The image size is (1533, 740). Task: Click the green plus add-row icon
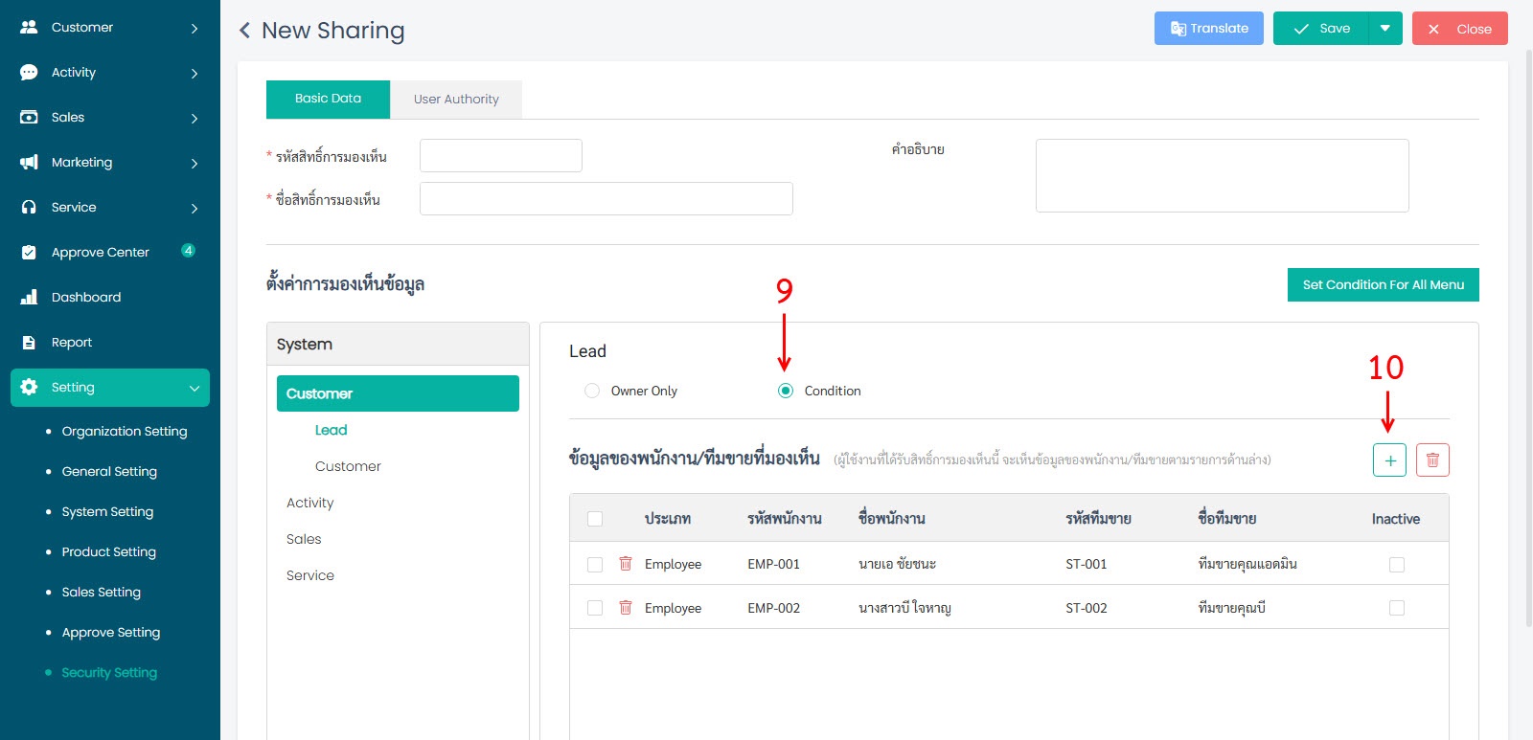1389,460
